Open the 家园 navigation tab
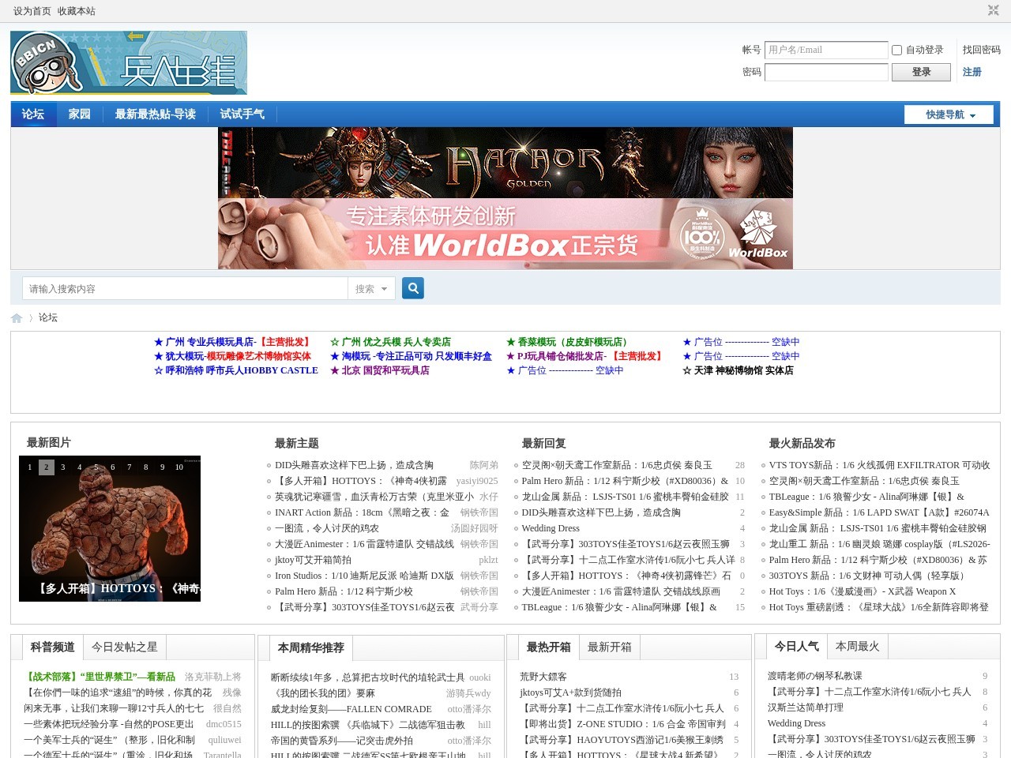This screenshot has width=1011, height=758. coord(80,114)
